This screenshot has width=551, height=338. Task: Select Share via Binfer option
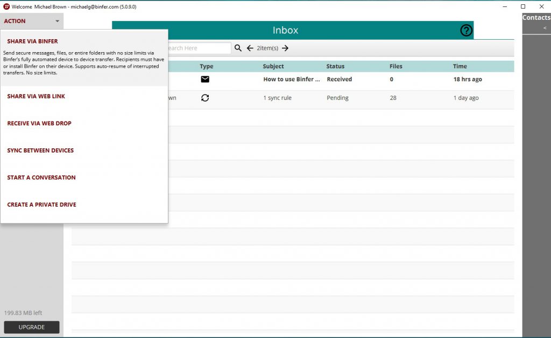(33, 41)
